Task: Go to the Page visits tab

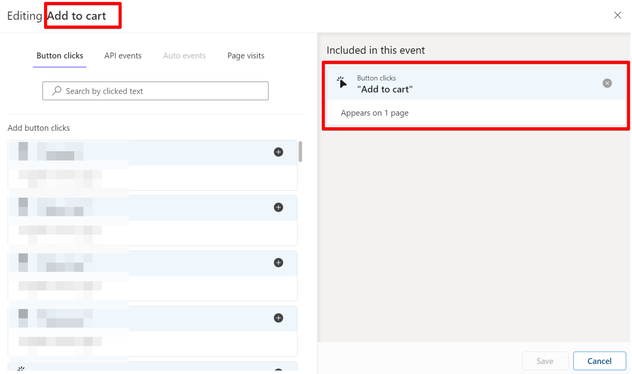Action: [246, 56]
